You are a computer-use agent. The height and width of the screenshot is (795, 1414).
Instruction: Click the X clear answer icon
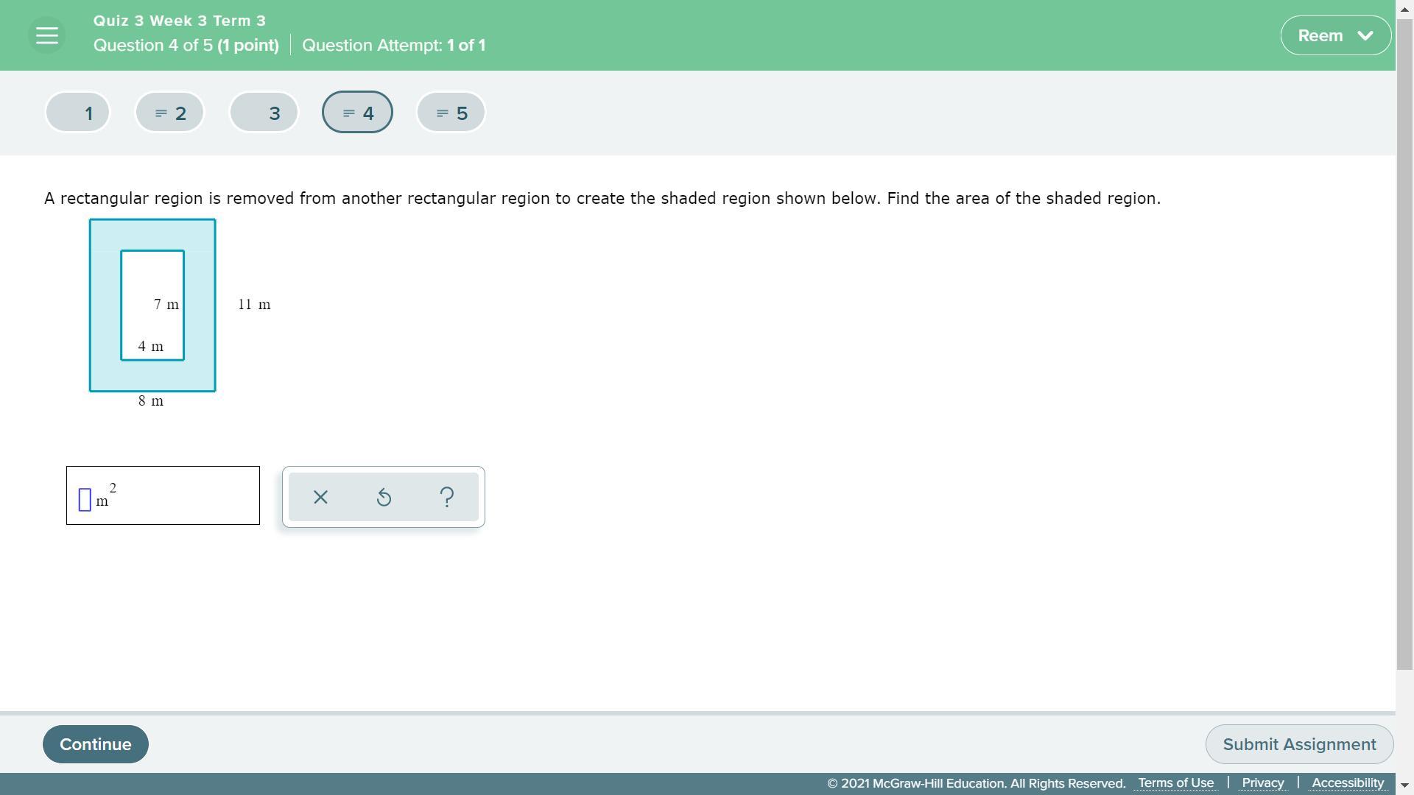tap(320, 498)
